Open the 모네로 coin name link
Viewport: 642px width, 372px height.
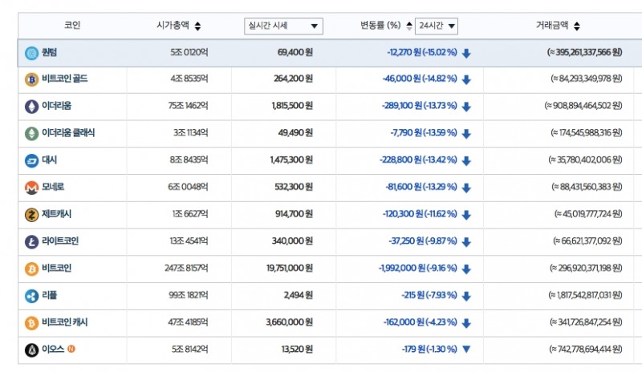tap(53, 187)
